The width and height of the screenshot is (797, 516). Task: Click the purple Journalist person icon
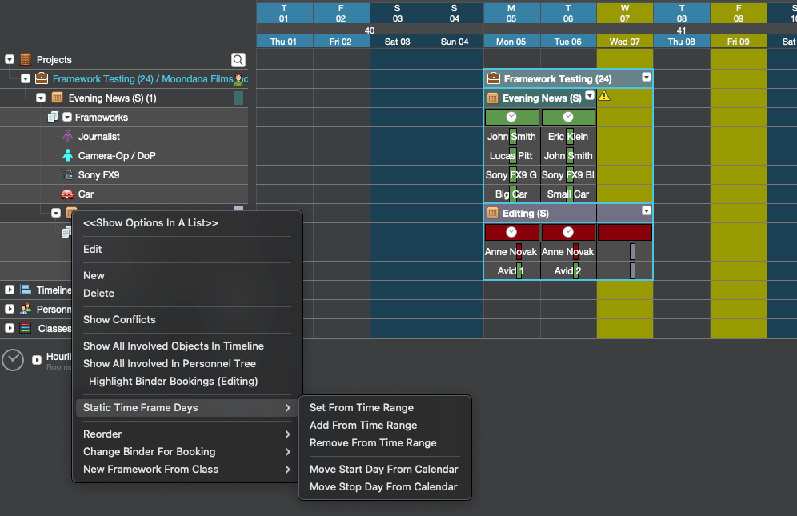tap(67, 136)
